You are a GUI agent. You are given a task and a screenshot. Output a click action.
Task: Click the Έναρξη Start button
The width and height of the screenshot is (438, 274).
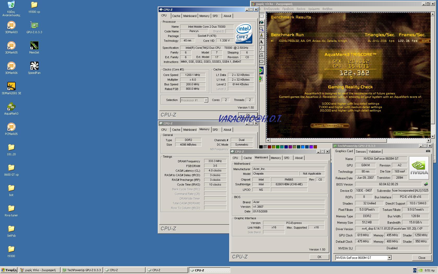[x=9, y=270]
